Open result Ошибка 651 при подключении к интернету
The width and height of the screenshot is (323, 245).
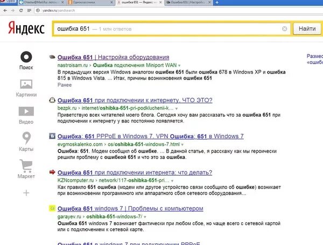click(x=135, y=100)
